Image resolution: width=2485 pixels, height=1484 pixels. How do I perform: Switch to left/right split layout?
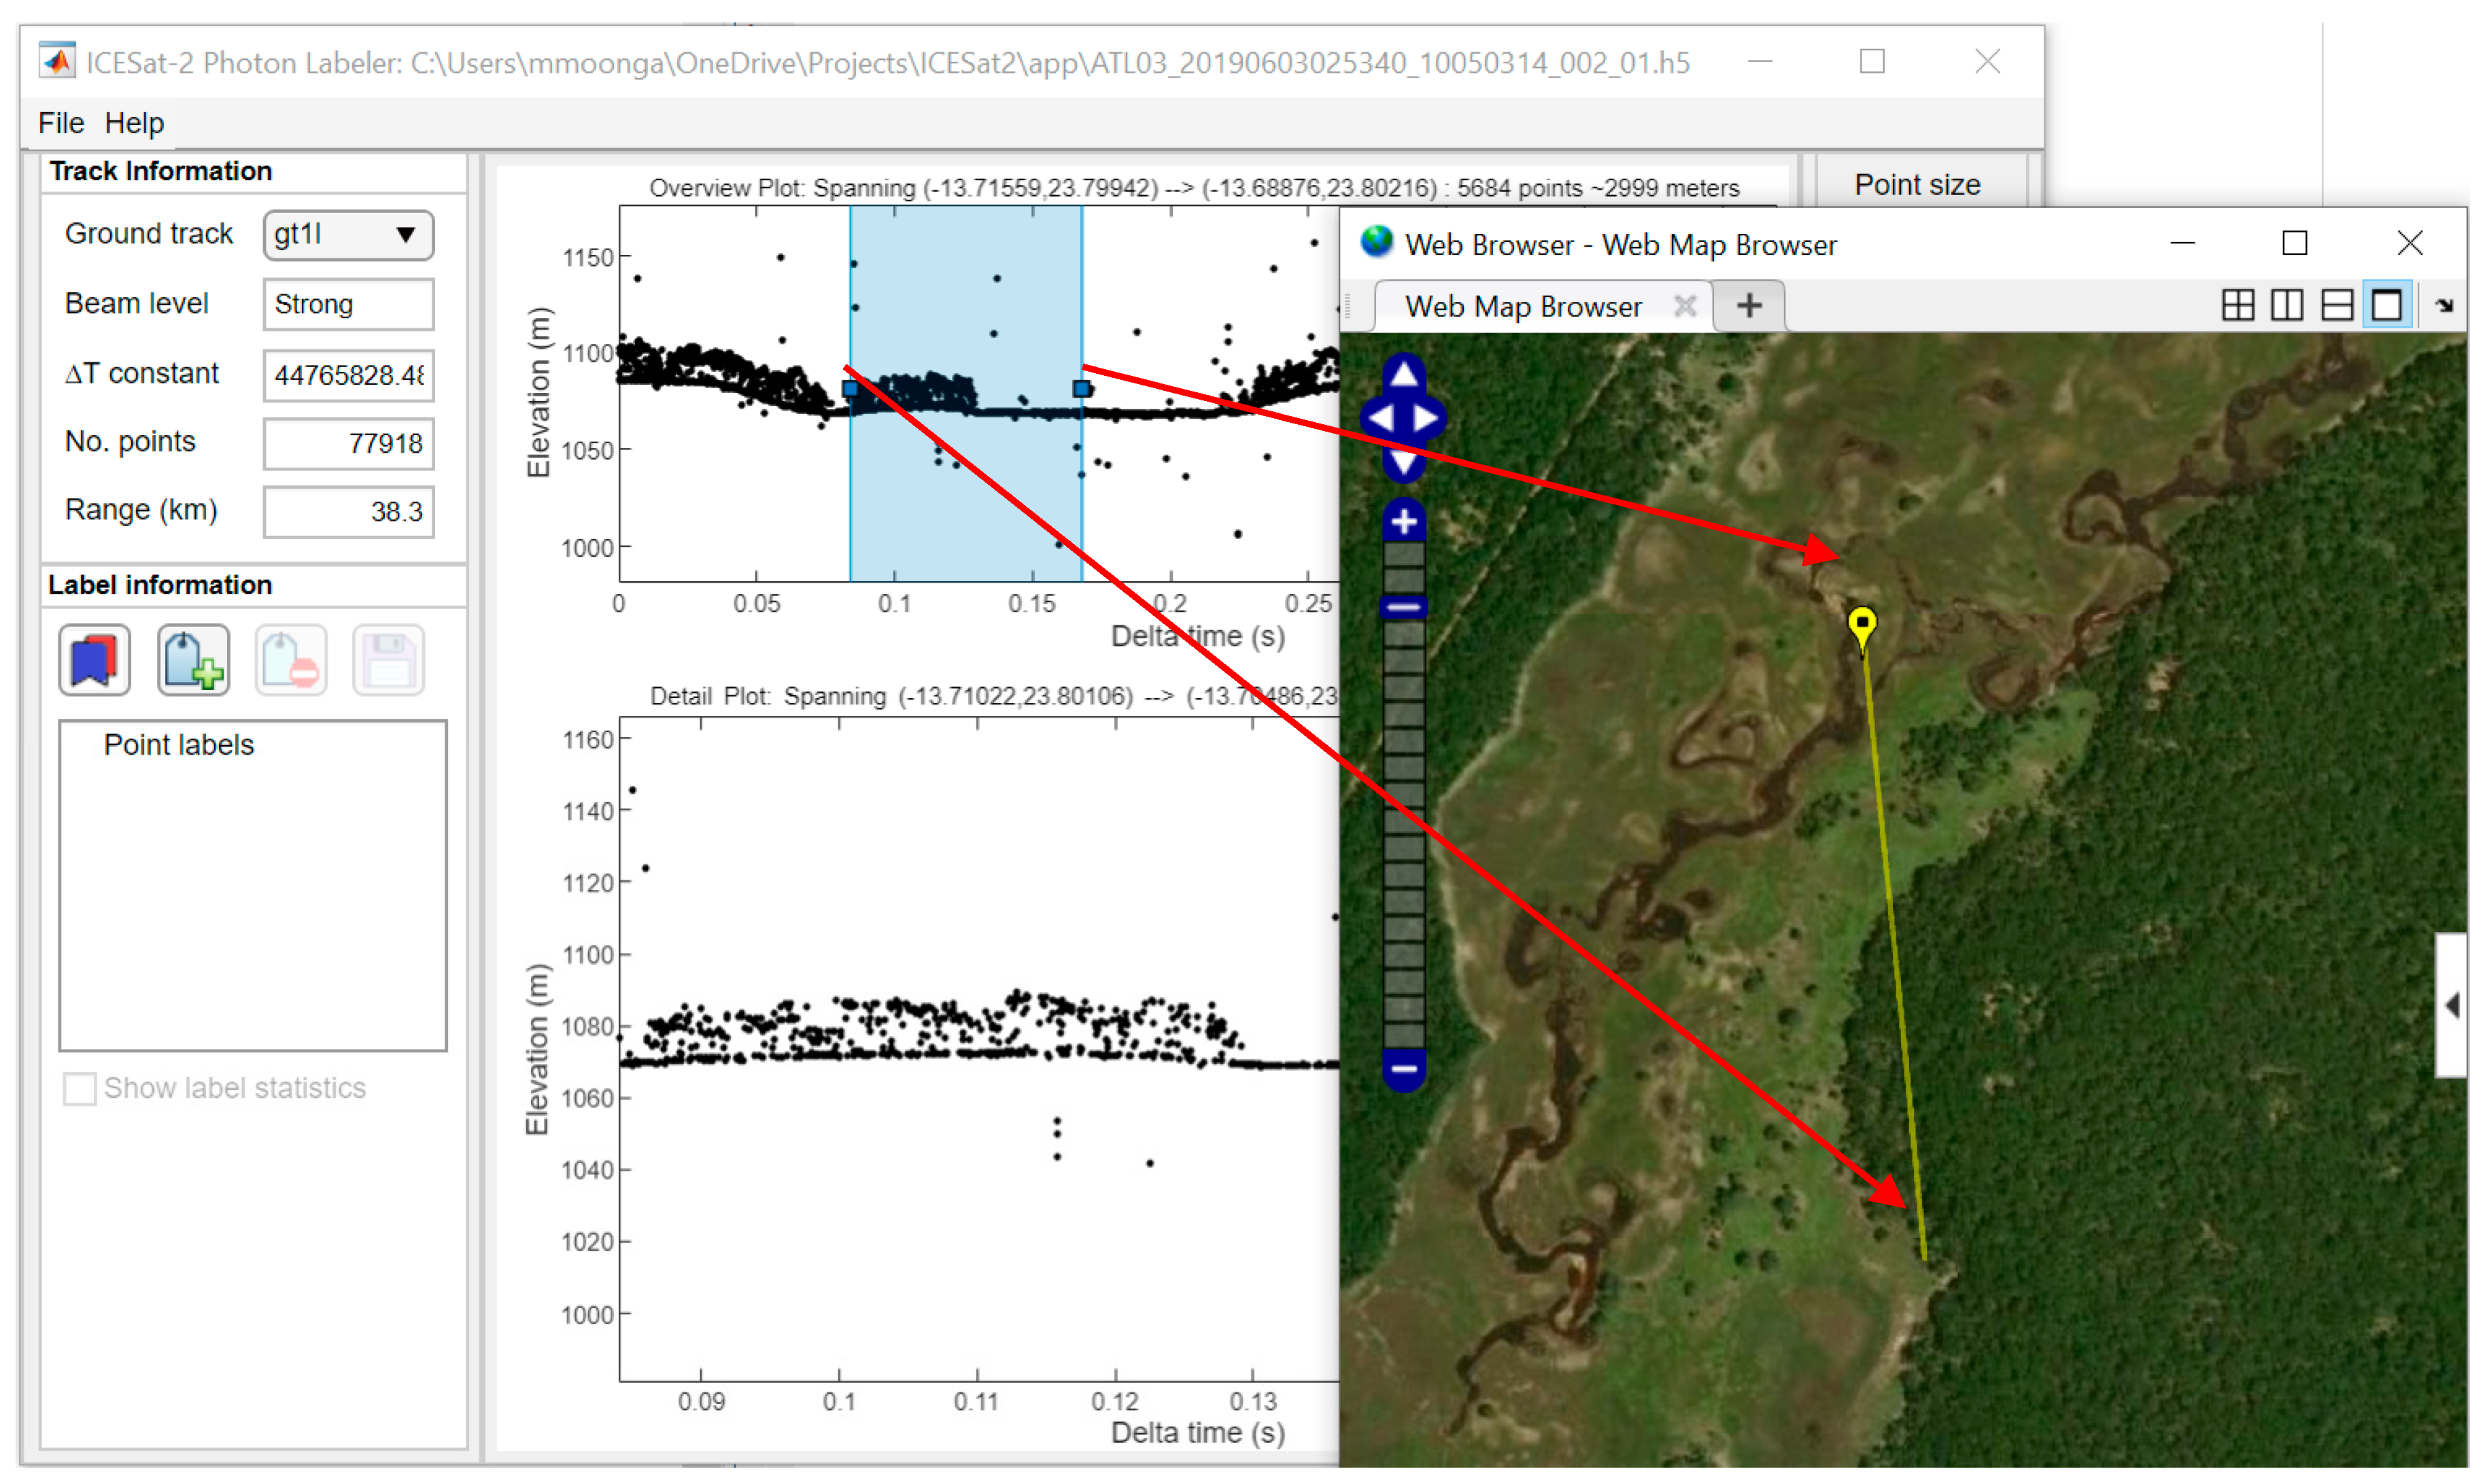(2287, 305)
